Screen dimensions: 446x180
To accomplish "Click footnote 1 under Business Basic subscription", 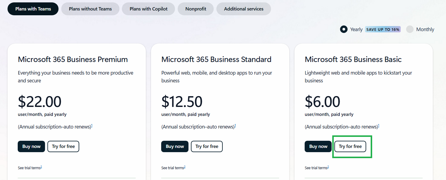I will pos(378,126).
